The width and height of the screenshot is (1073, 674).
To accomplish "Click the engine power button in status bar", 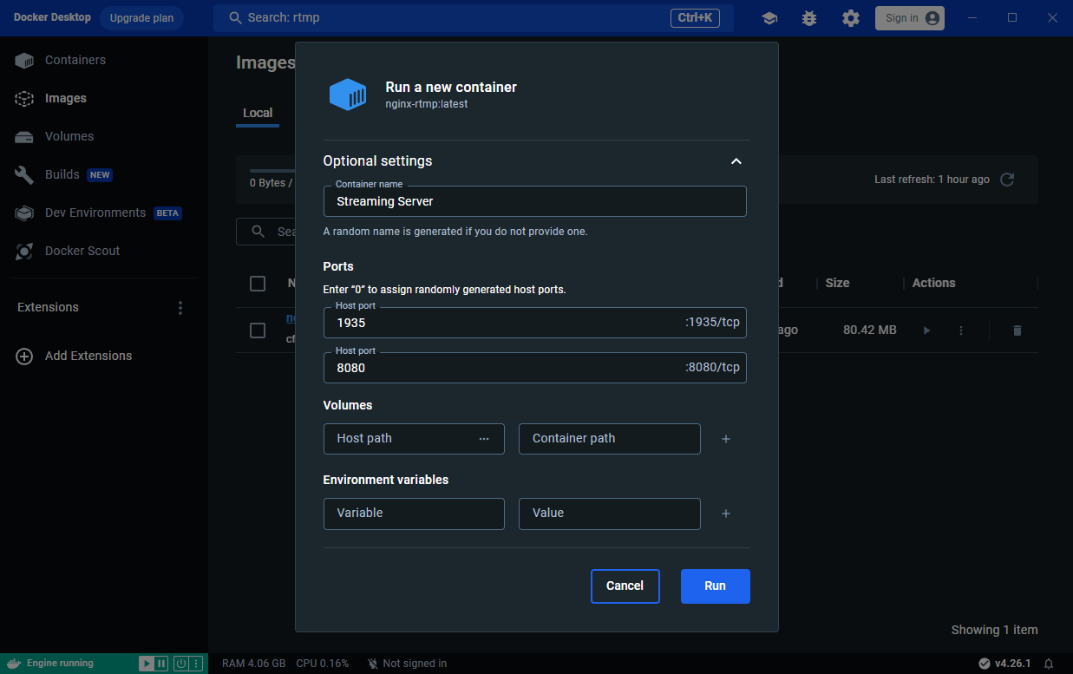I will (x=180, y=664).
